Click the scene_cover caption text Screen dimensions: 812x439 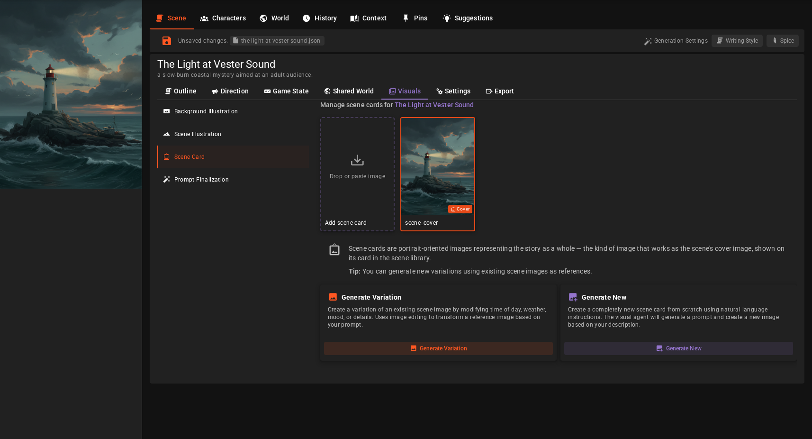pyautogui.click(x=421, y=223)
